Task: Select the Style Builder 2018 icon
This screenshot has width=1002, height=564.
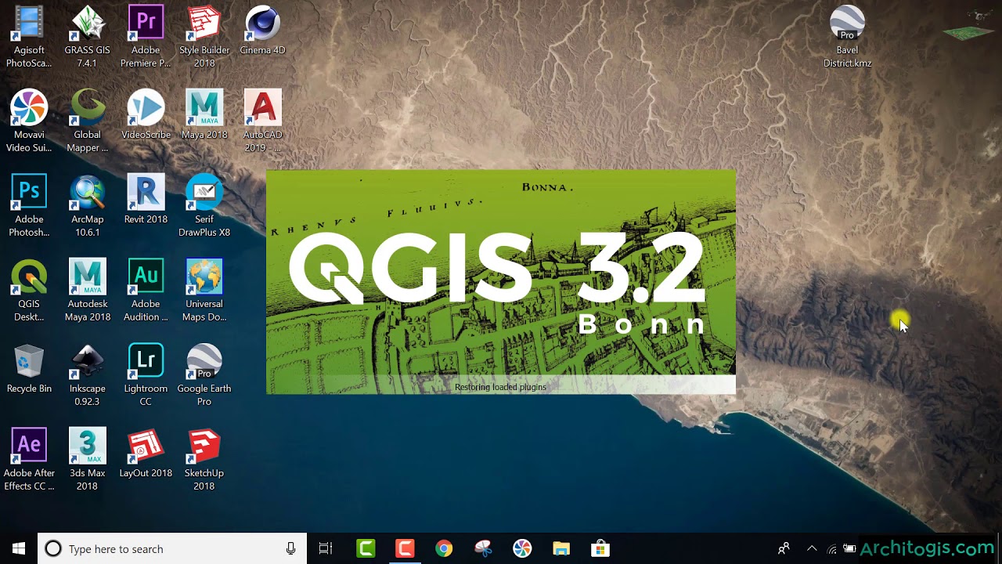Action: click(x=204, y=36)
